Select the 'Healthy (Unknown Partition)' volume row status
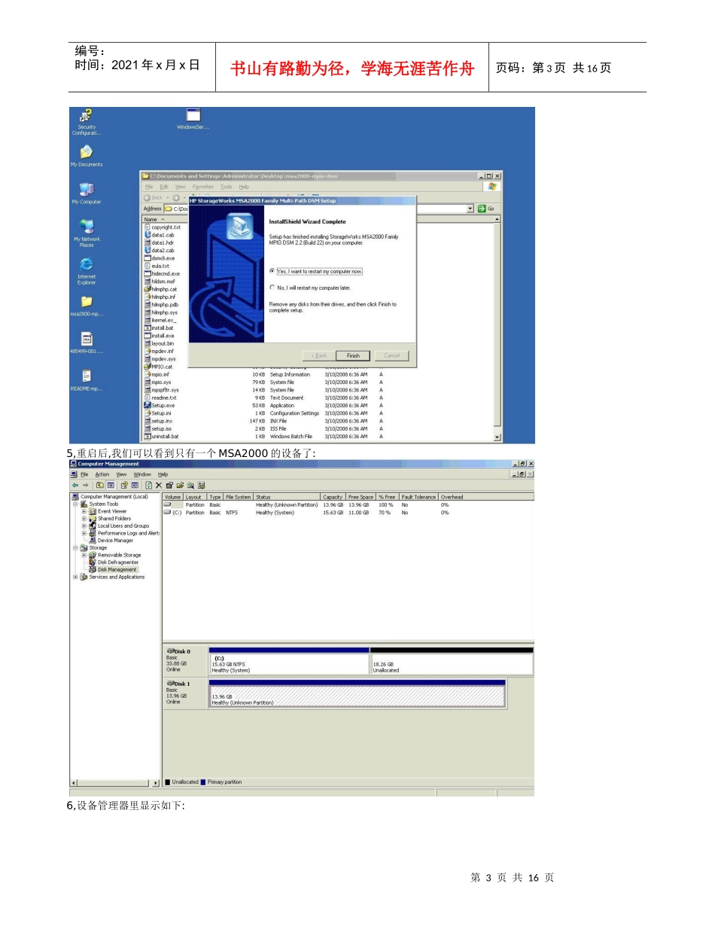 click(x=287, y=505)
